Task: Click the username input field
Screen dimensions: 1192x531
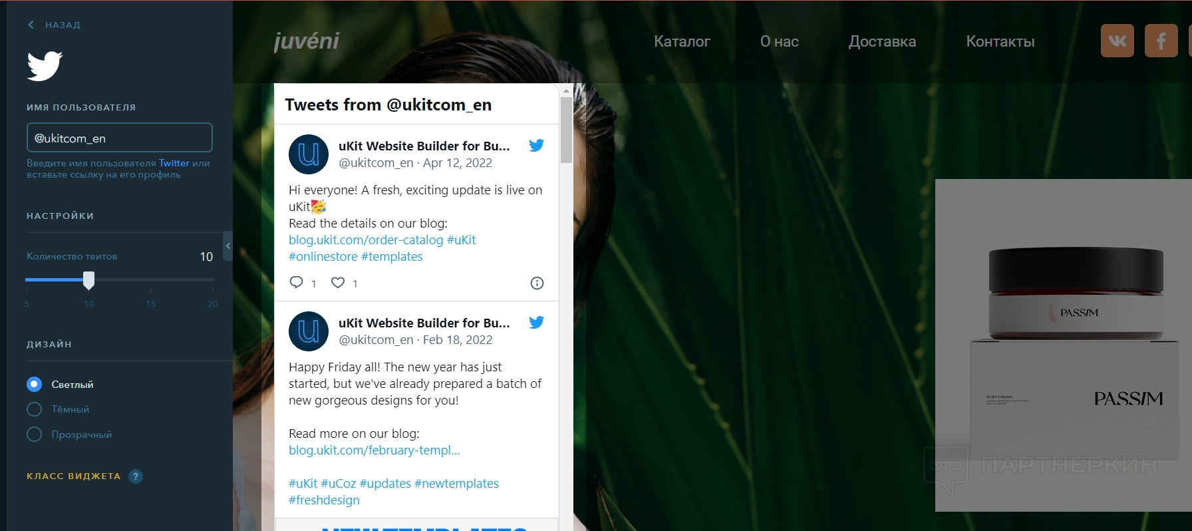Action: coord(120,138)
